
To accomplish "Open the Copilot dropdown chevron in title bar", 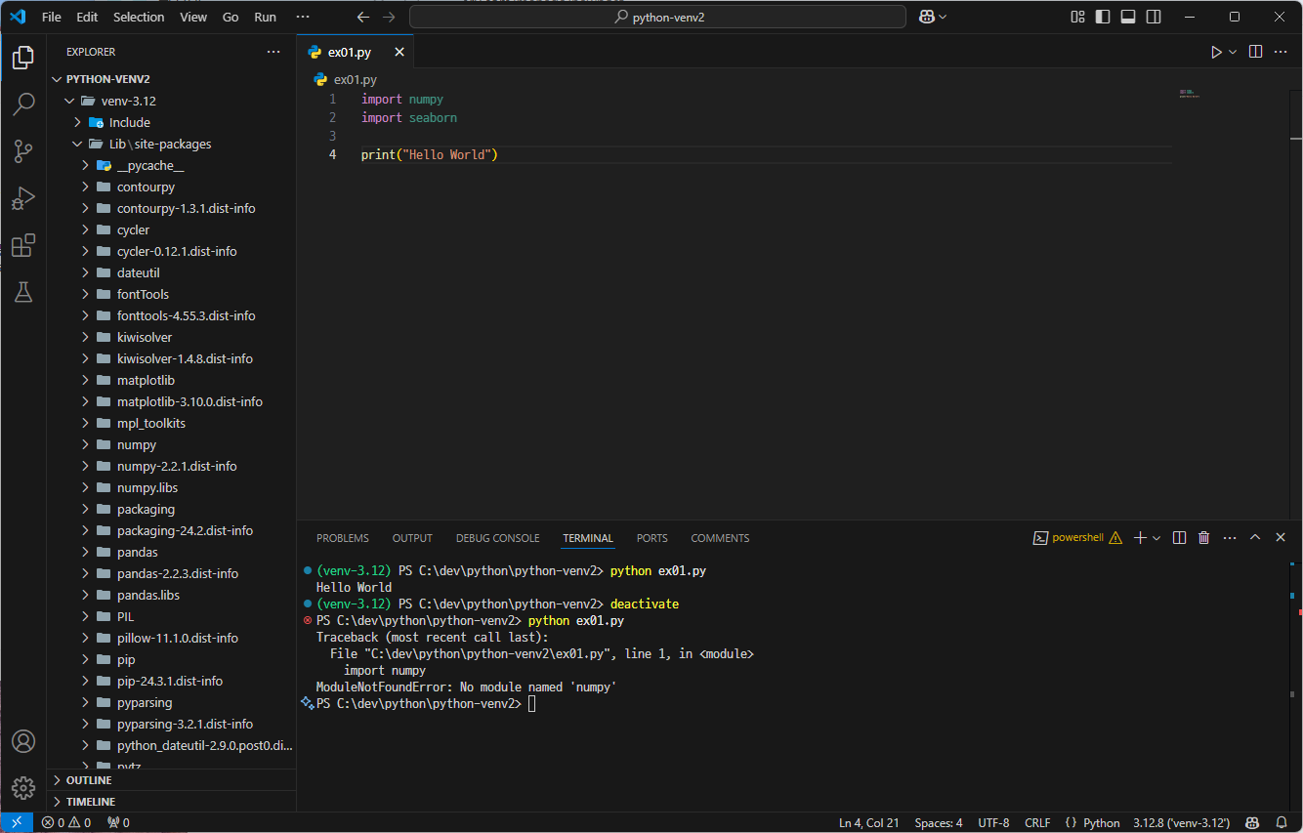I will [x=943, y=17].
